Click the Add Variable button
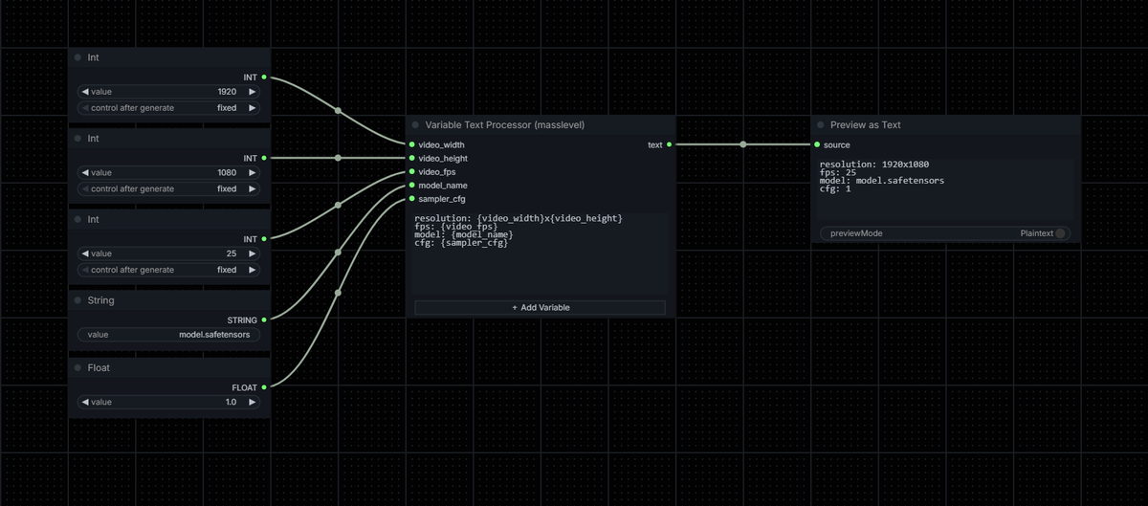This screenshot has height=506, width=1148. (x=541, y=308)
